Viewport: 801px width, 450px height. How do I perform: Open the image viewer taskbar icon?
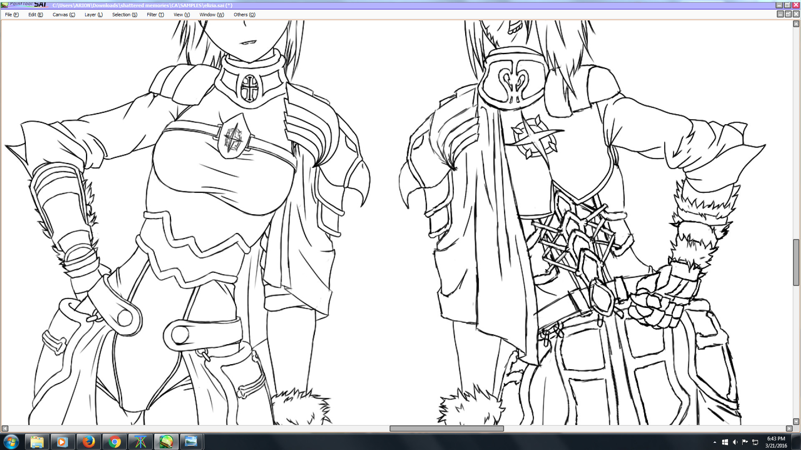(191, 441)
